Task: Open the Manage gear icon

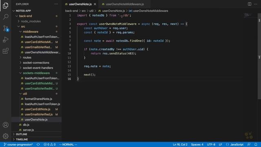Action: (x=5, y=136)
